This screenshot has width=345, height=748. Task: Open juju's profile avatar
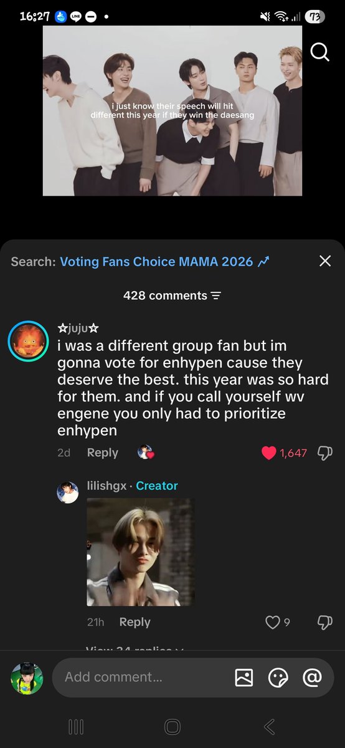coord(28,341)
